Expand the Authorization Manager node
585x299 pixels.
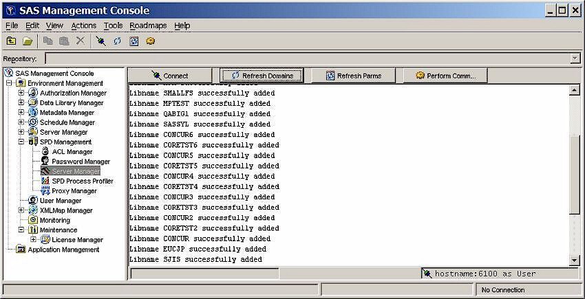(21, 93)
